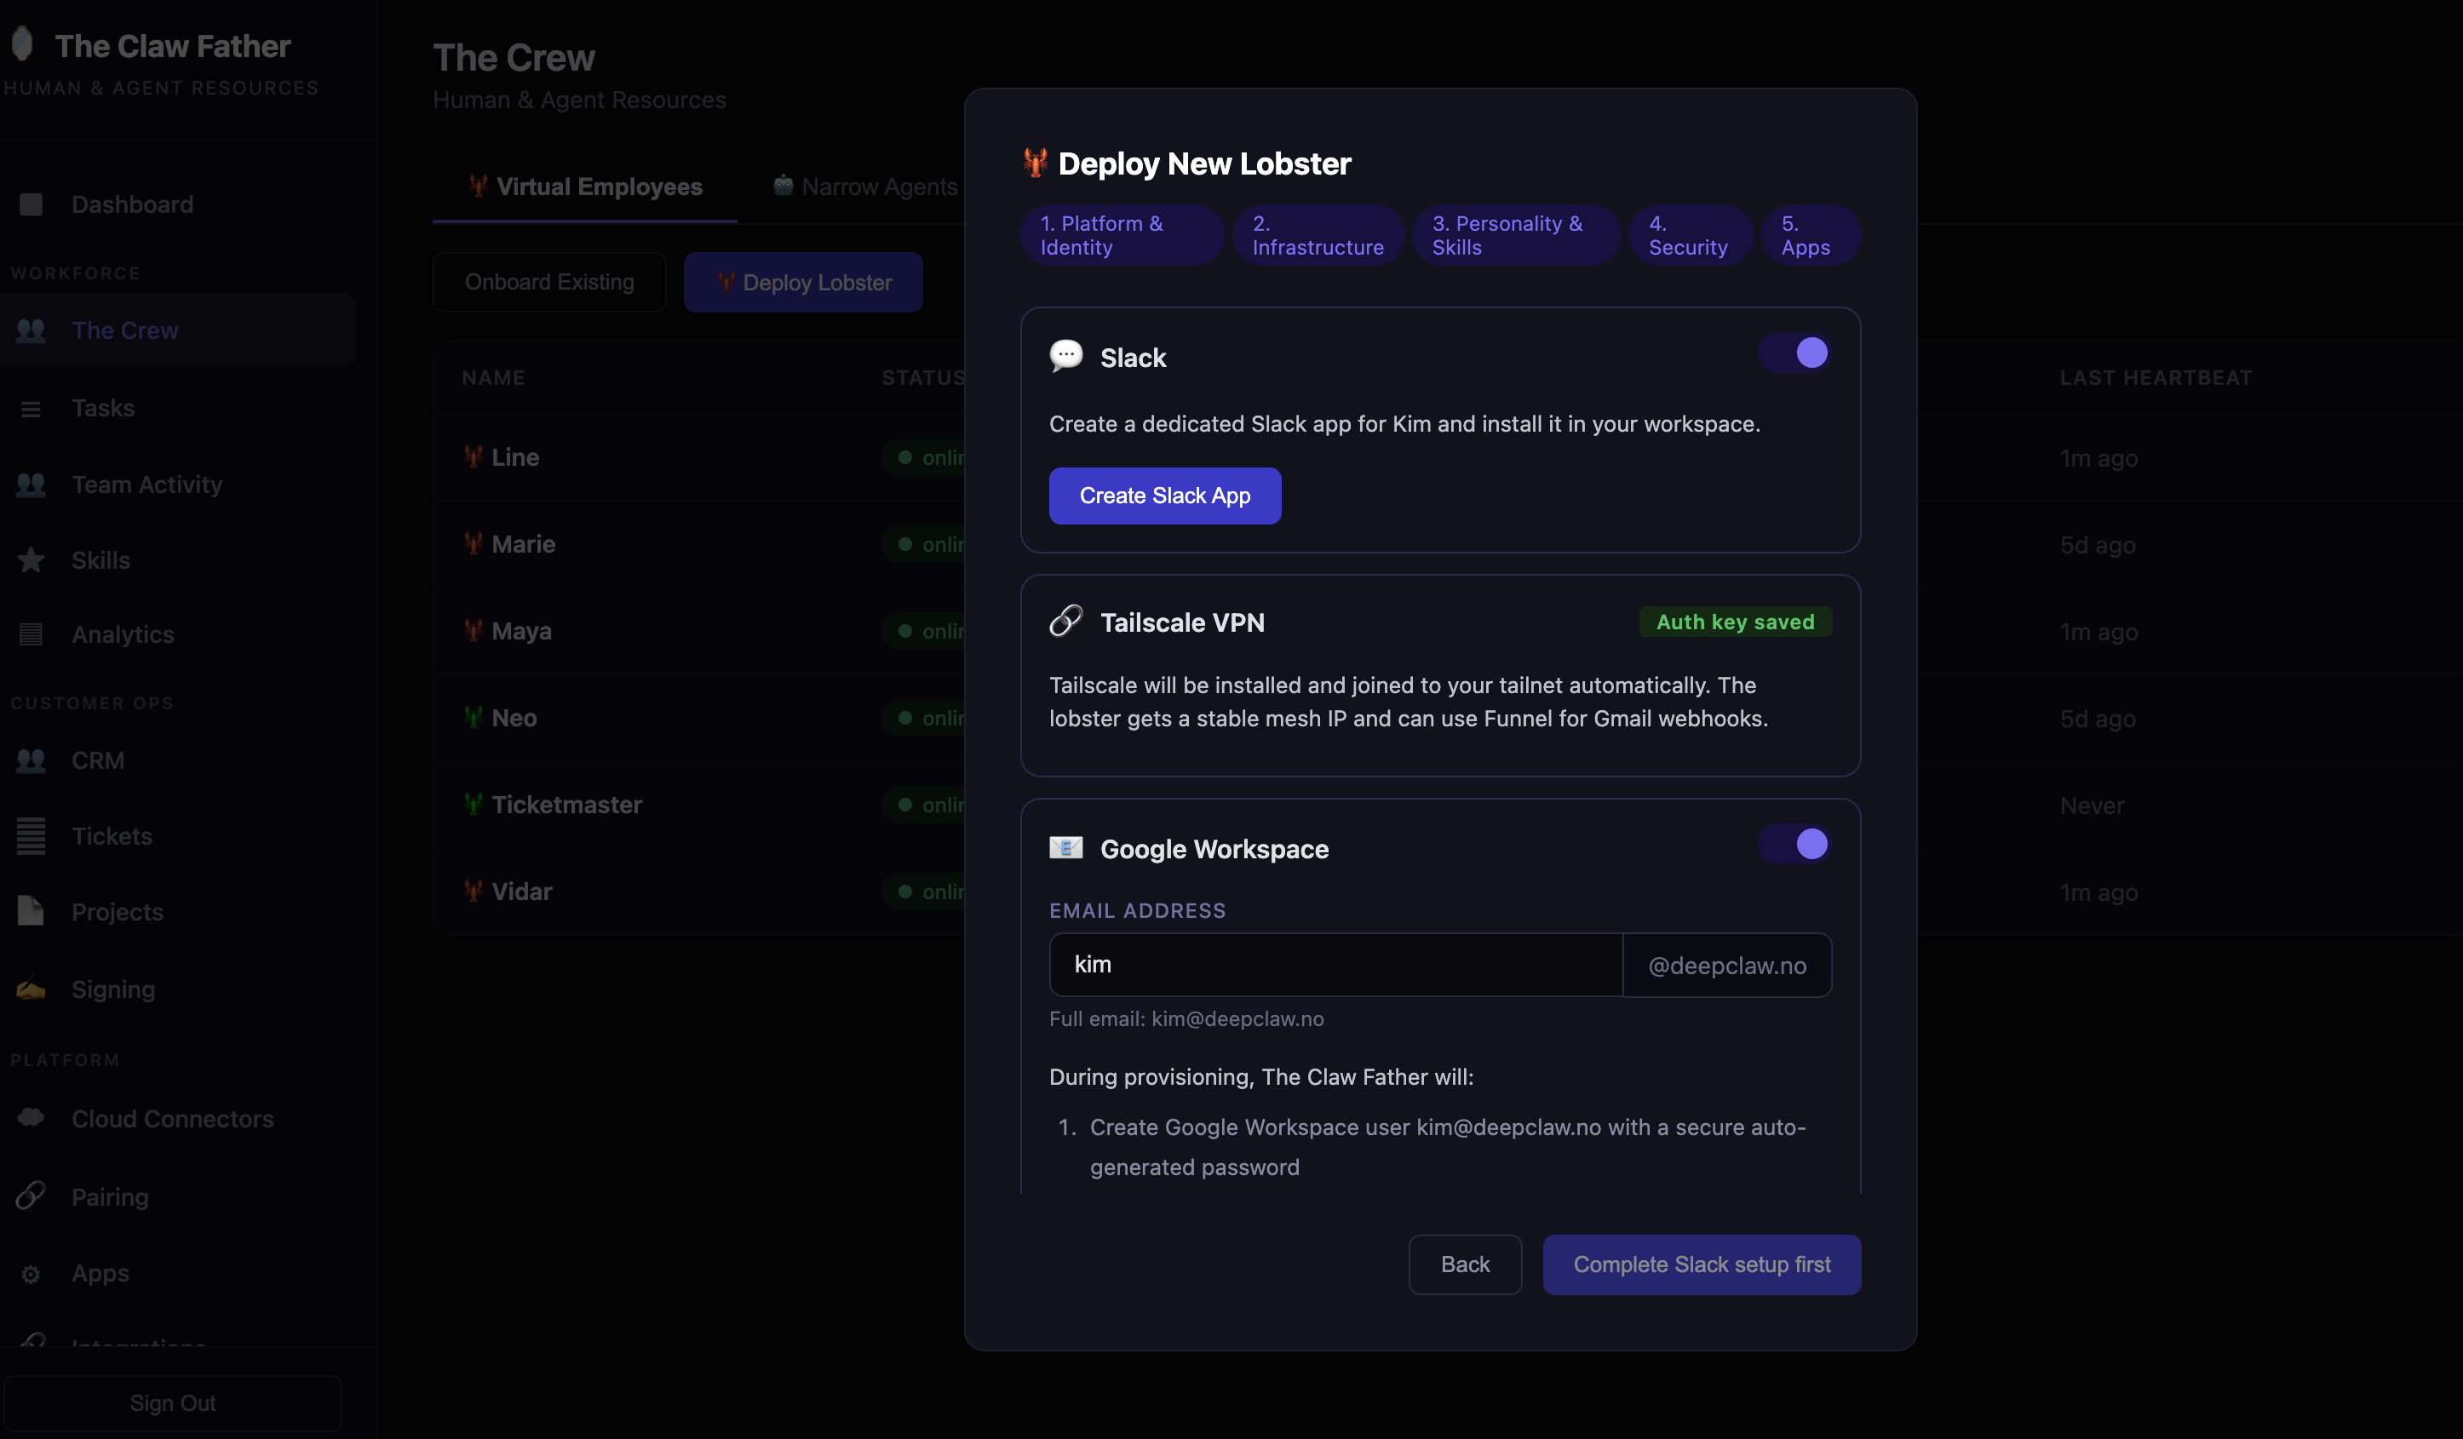The height and width of the screenshot is (1439, 2463).
Task: Click the Skills star icon
Action: (x=31, y=559)
